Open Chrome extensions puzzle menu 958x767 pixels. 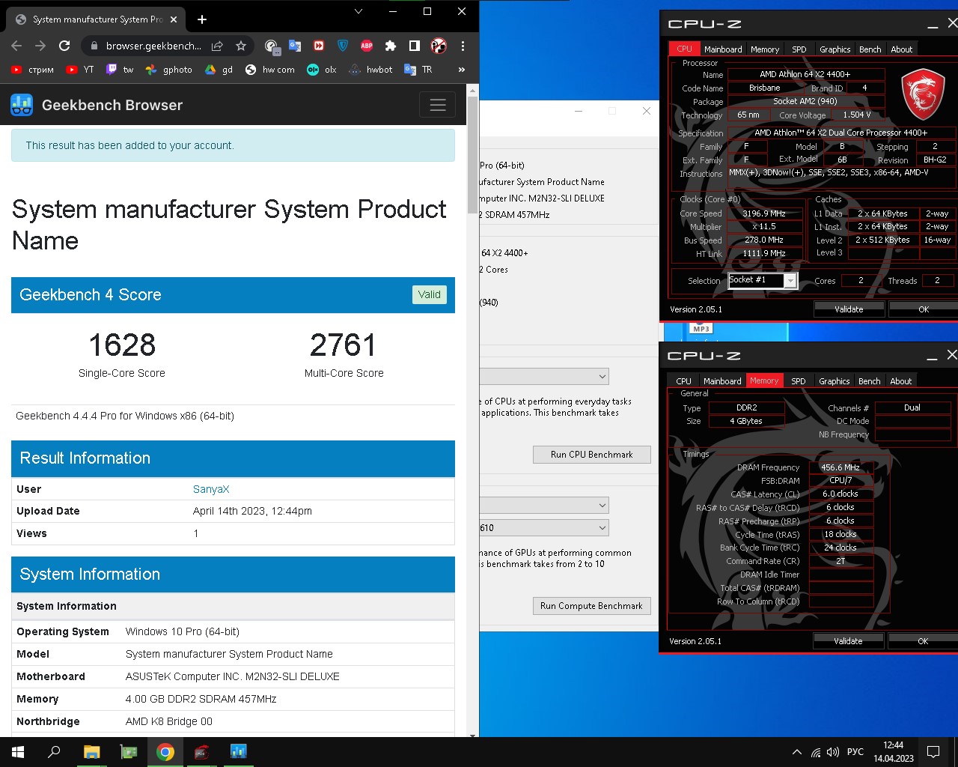pyautogui.click(x=391, y=46)
